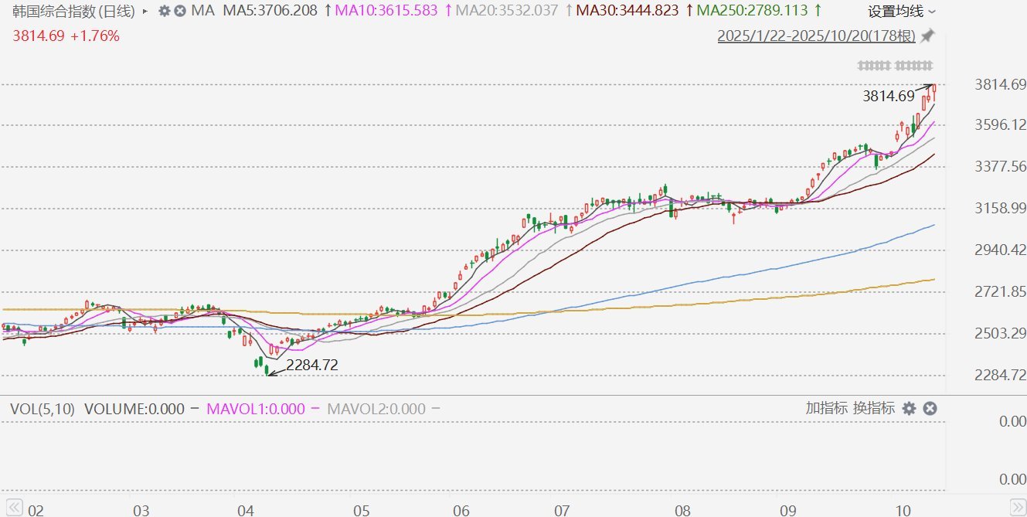Close the VOL indicator panel

click(930, 408)
